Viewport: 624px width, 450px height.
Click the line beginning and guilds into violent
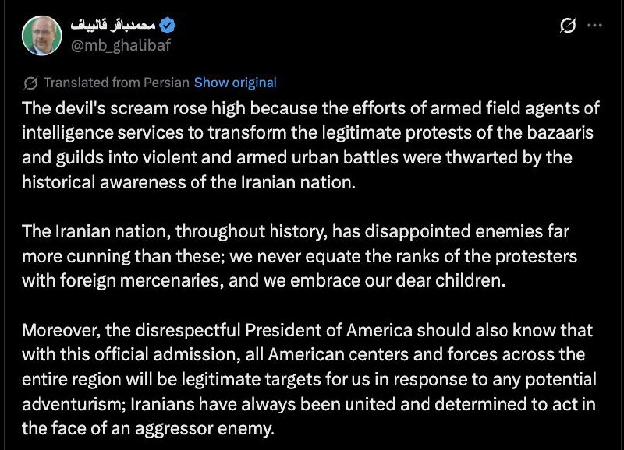297,157
